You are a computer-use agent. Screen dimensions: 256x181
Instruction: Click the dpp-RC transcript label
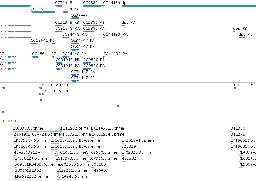[245, 35]
